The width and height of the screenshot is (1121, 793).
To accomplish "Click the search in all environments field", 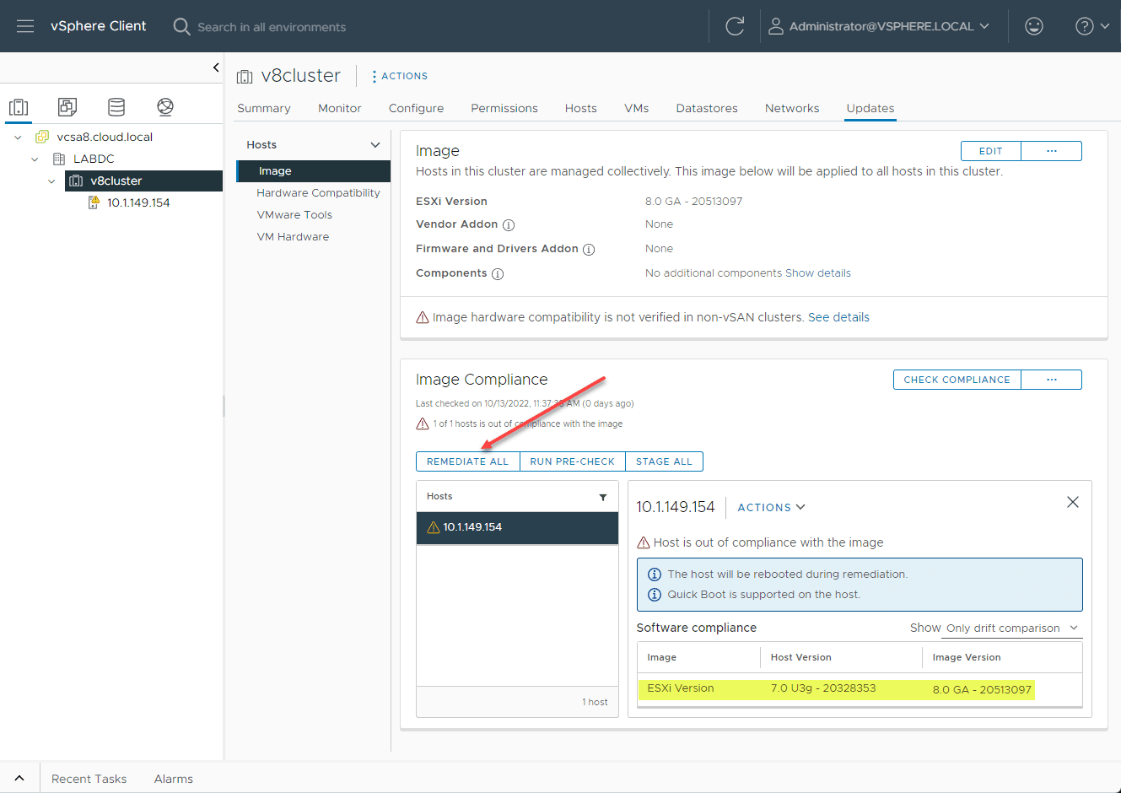I will (x=272, y=27).
